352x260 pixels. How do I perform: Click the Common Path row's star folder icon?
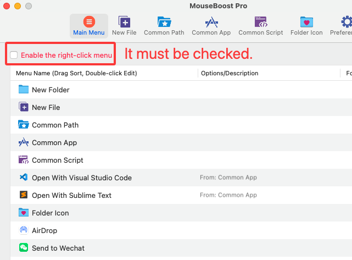24,124
